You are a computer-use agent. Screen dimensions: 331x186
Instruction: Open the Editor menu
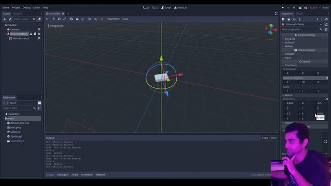tap(37, 8)
